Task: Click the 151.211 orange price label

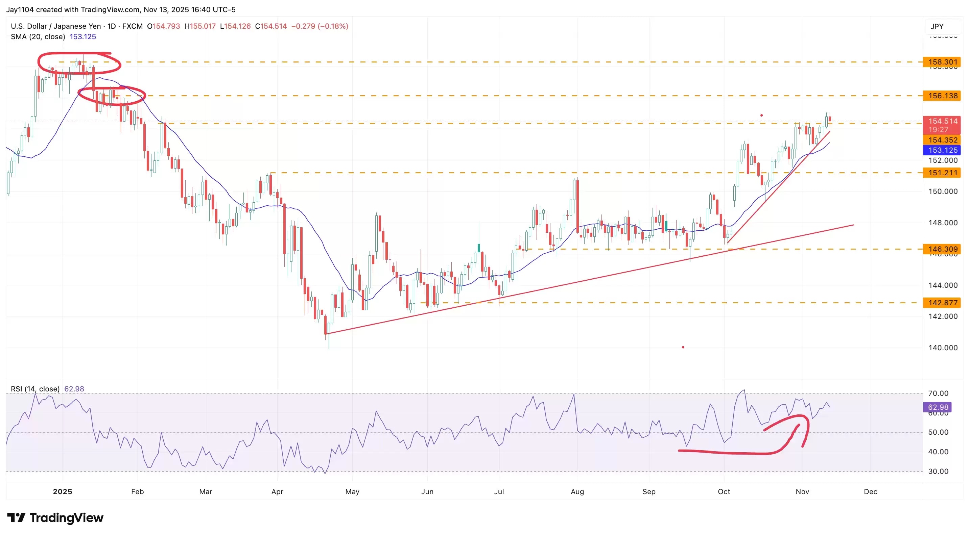Action: point(942,173)
